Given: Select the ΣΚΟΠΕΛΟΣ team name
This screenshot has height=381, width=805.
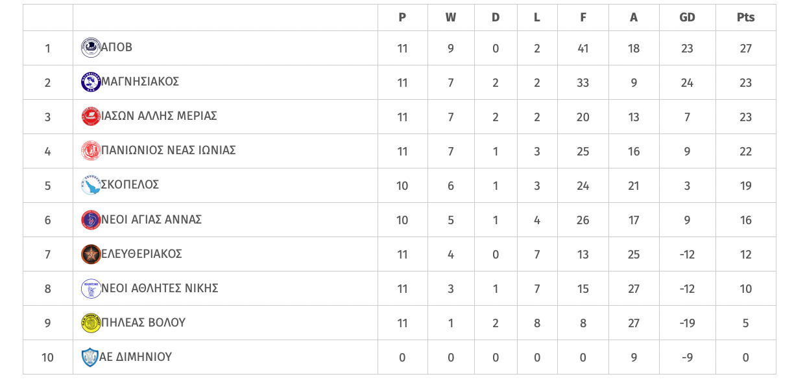Looking at the screenshot, I should 130,185.
